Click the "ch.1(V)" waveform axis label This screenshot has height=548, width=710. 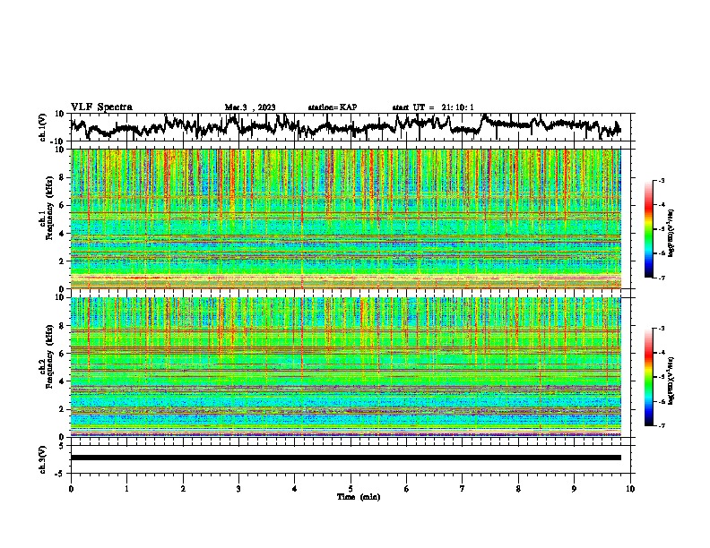click(43, 127)
